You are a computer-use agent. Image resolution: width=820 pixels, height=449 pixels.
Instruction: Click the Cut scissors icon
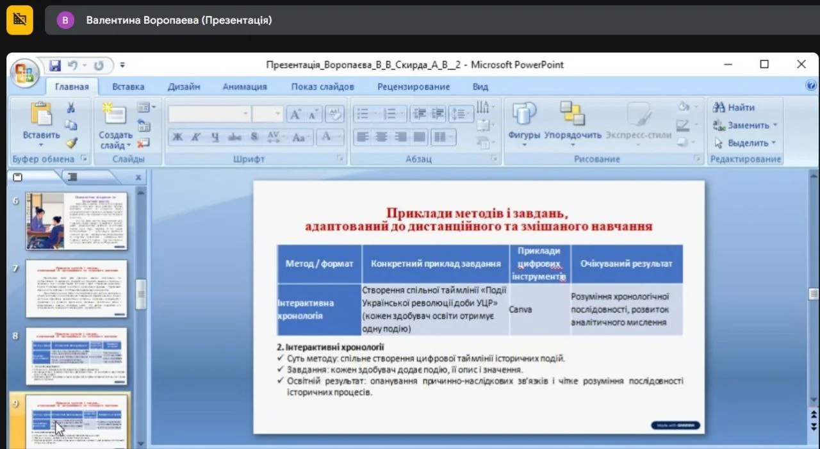click(71, 108)
